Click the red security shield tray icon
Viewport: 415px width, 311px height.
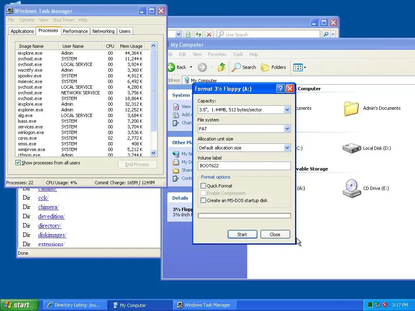tap(385, 305)
